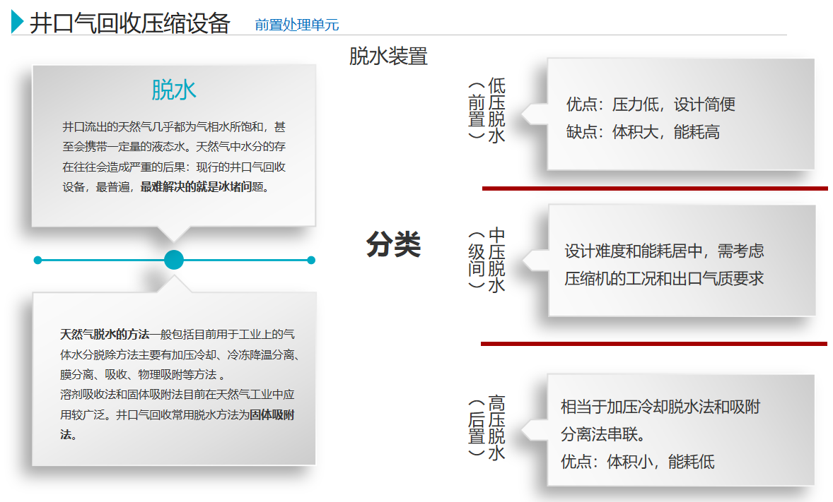
Task: Select the main title 井口气回收压缩设备
Action: point(130,23)
